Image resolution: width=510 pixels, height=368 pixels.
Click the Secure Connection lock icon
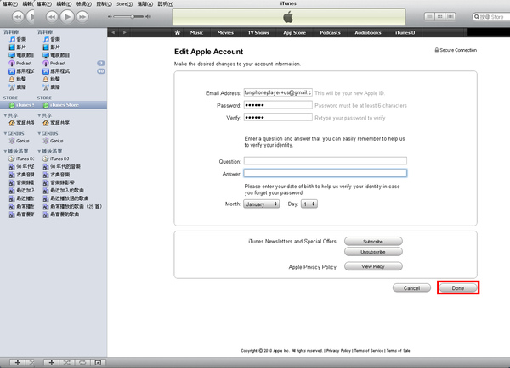437,50
